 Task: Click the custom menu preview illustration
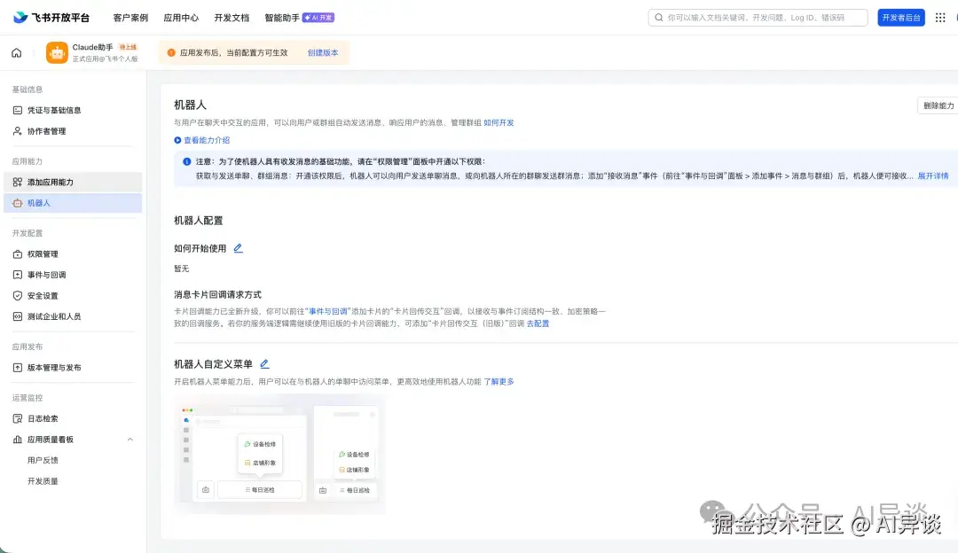(x=279, y=454)
